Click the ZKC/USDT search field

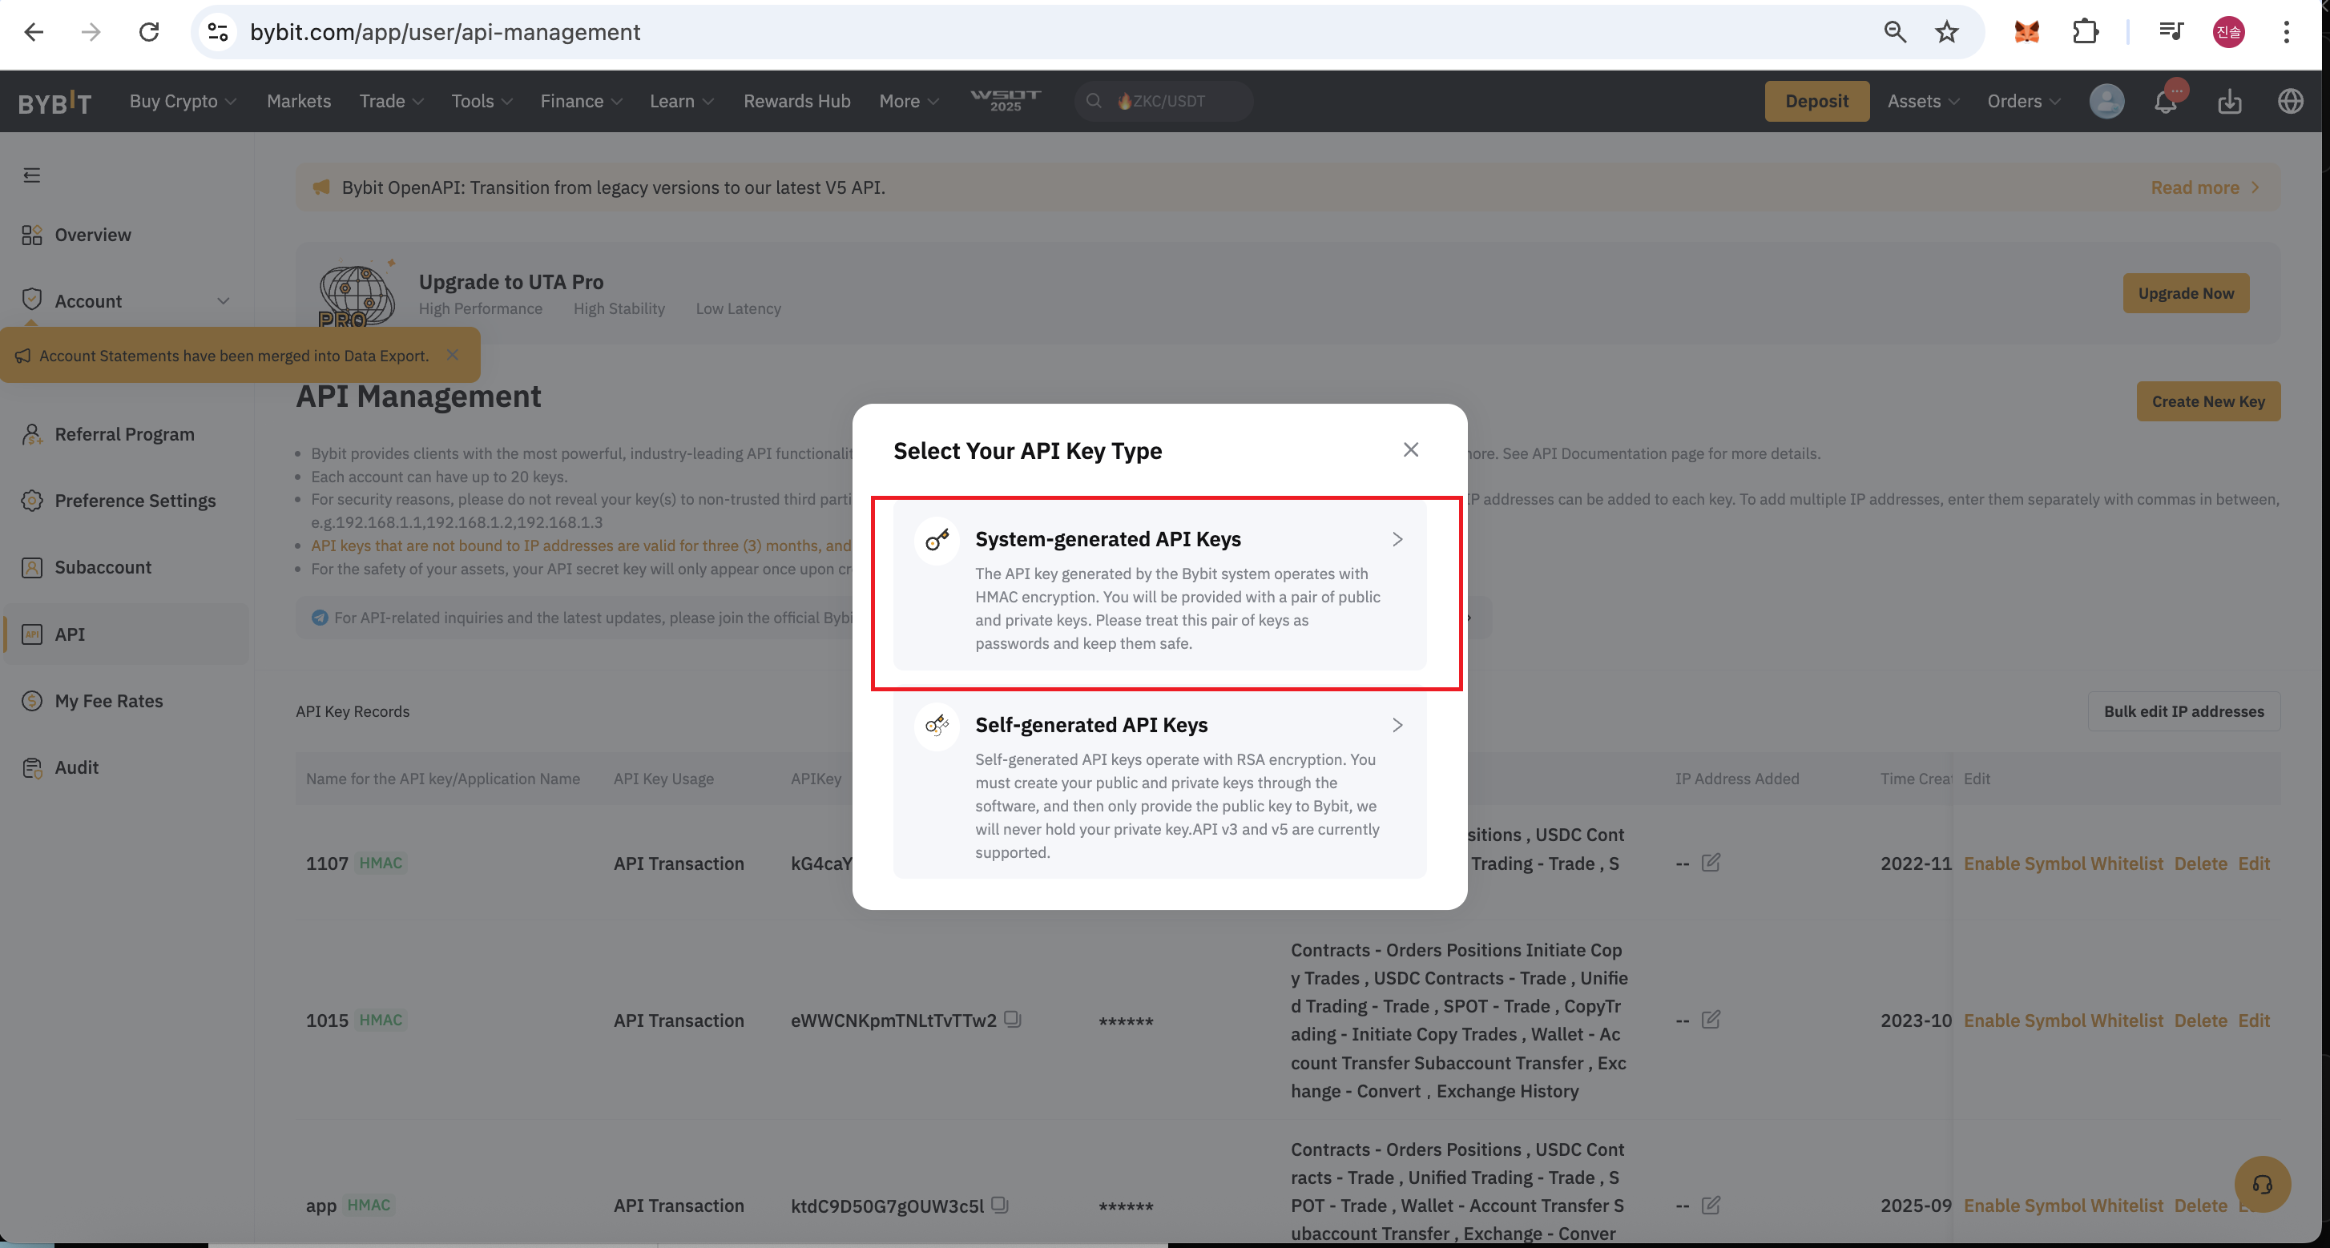click(x=1167, y=101)
